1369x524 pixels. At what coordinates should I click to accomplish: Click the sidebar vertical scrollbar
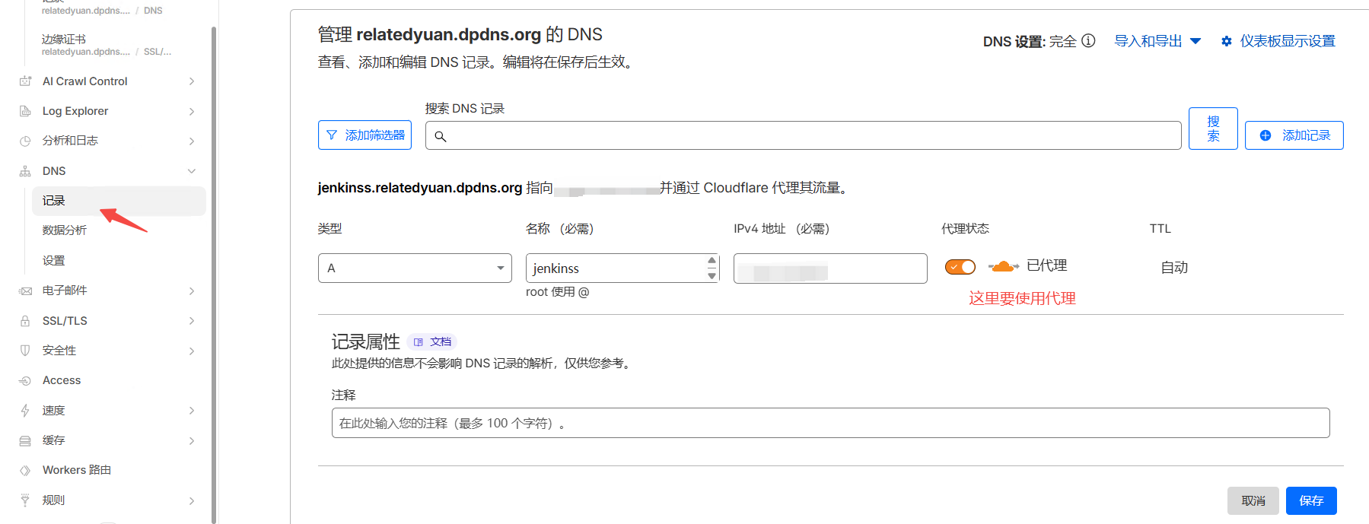(214, 274)
